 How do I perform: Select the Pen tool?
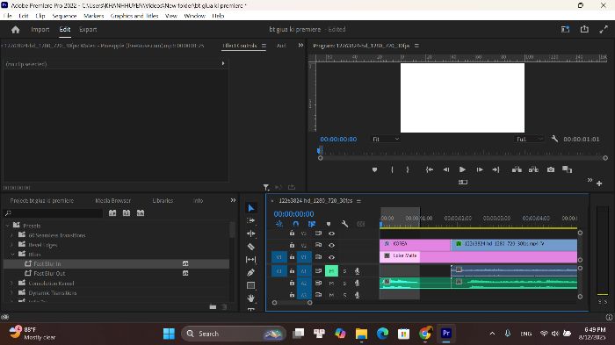(251, 272)
